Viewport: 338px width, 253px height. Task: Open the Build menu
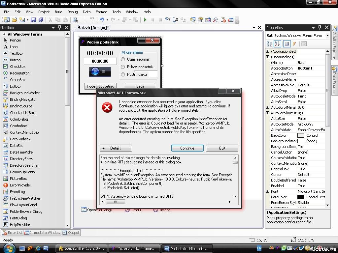58,12
